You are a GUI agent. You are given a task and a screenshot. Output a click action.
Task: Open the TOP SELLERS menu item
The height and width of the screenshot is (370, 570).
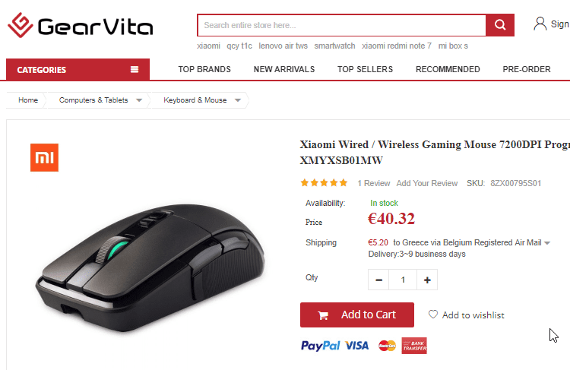point(365,69)
